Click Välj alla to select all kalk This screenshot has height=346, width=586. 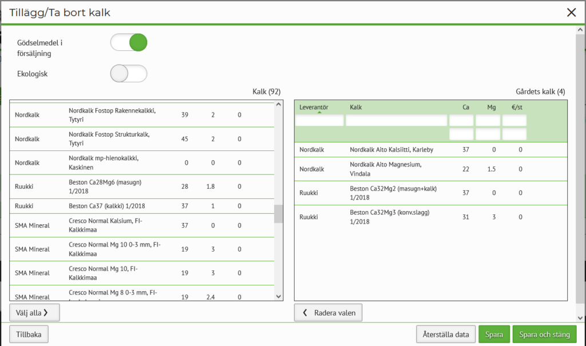coord(34,313)
